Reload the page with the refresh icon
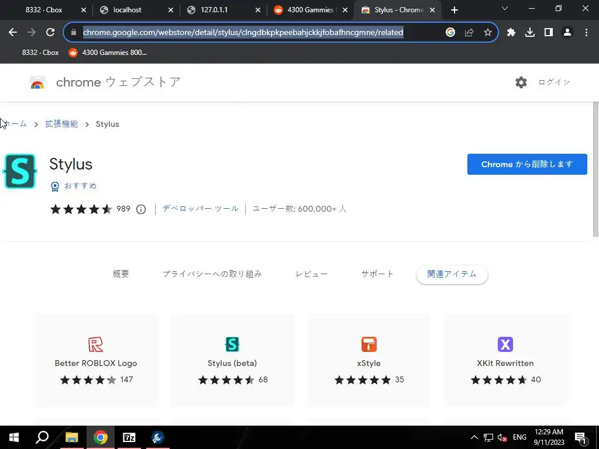The image size is (599, 449). tap(50, 33)
